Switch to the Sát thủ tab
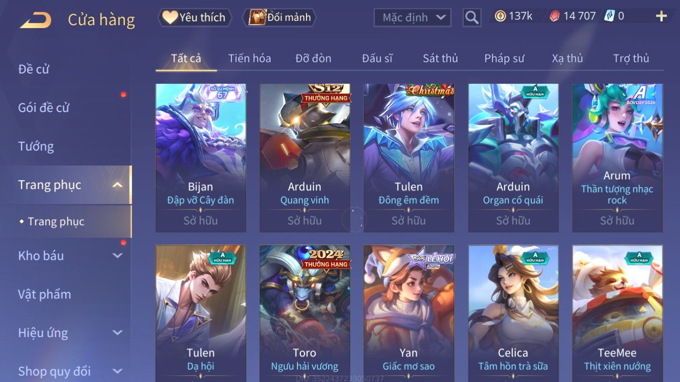Viewport: 680px width, 382px height. pos(440,58)
